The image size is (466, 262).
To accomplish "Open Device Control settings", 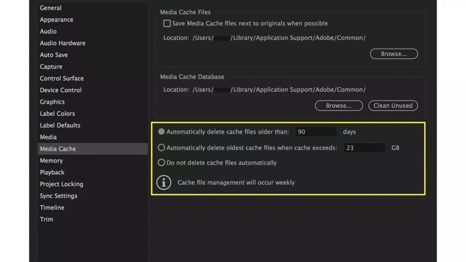I will (61, 90).
